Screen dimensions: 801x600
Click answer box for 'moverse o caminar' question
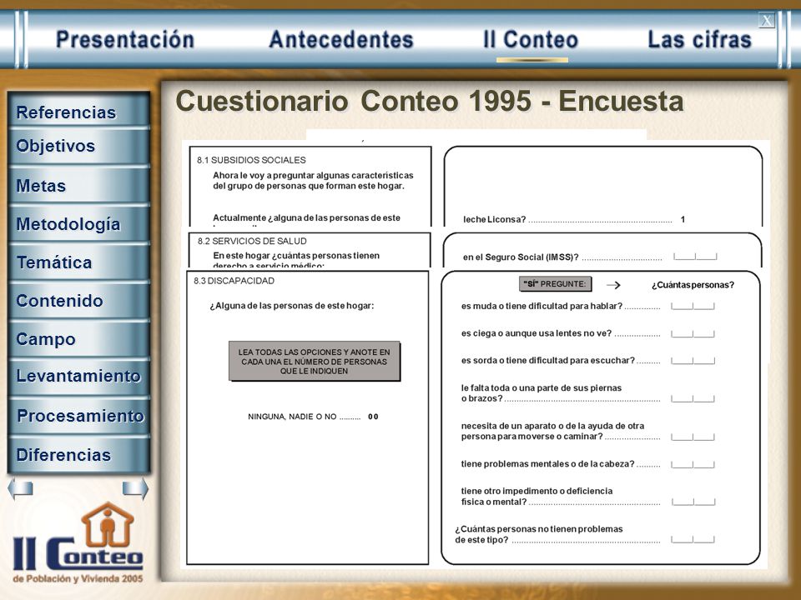pyautogui.click(x=693, y=437)
